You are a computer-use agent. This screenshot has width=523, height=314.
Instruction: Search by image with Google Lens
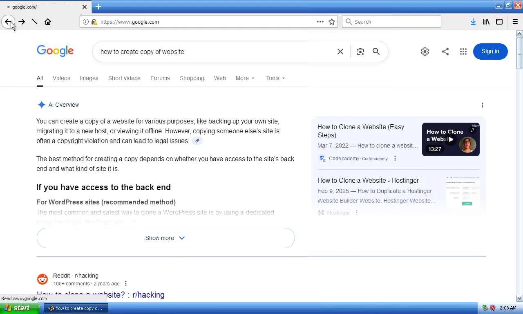360,52
